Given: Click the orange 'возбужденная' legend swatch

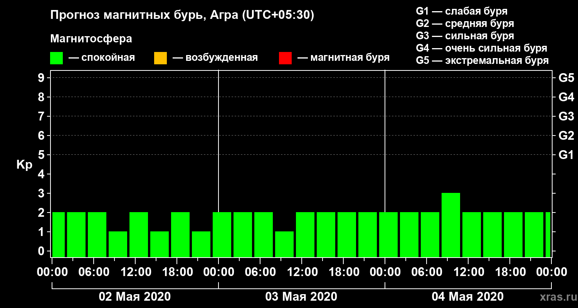Looking at the screenshot, I should click(160, 58).
